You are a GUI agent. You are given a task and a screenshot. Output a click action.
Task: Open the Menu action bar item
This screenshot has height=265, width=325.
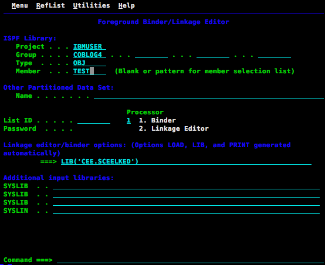pyautogui.click(x=20, y=5)
